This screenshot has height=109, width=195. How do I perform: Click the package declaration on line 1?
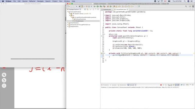point(125,12)
